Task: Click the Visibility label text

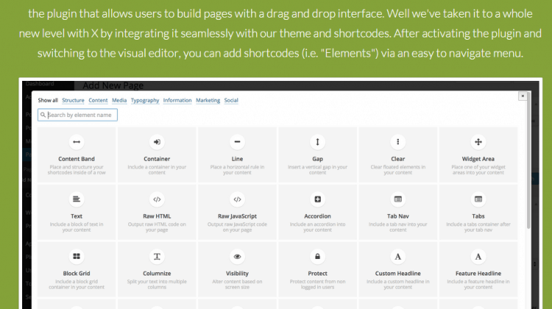Action: click(x=237, y=274)
